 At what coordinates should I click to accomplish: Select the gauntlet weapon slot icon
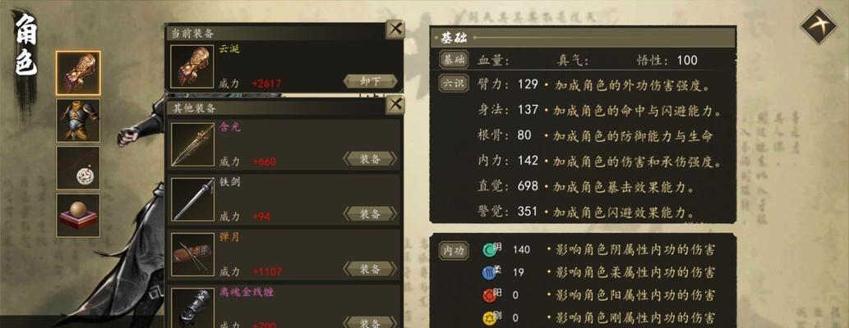coord(78,73)
